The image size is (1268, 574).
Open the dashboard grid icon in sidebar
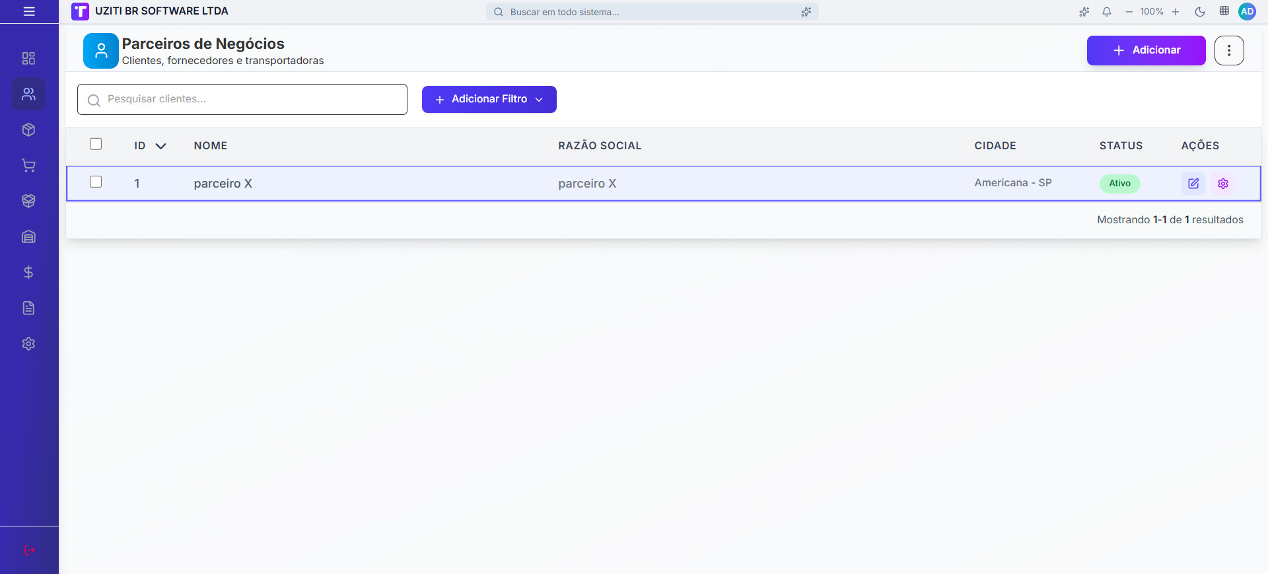[x=28, y=59]
